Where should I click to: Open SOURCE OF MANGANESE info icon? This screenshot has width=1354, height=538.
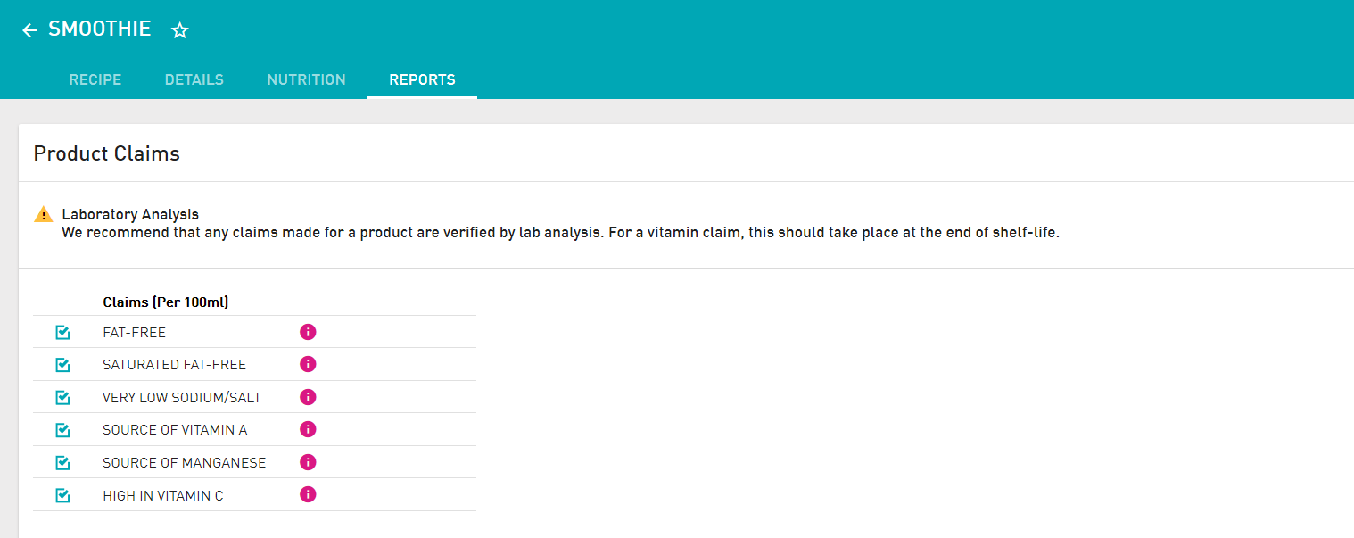click(308, 462)
